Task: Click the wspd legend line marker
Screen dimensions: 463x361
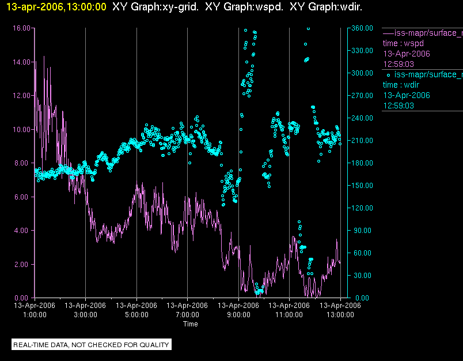Action: pos(388,33)
